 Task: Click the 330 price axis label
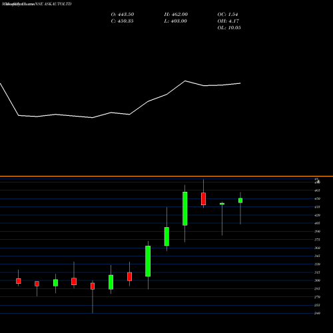pyautogui.click(x=318, y=264)
